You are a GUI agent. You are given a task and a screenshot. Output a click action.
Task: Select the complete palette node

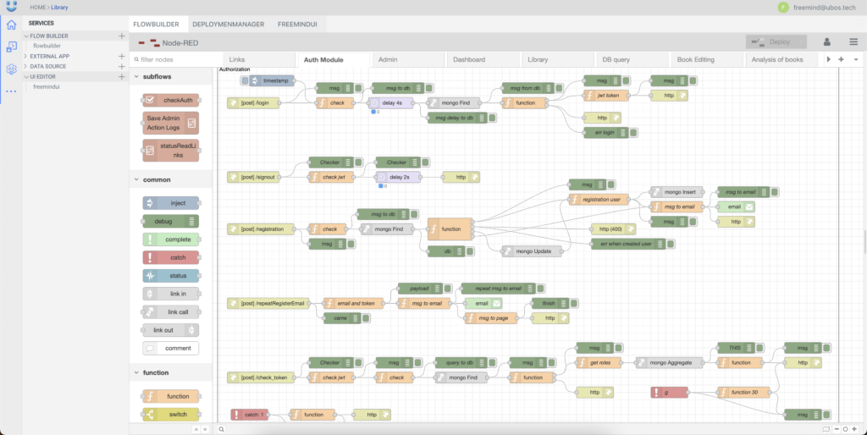pyautogui.click(x=171, y=240)
